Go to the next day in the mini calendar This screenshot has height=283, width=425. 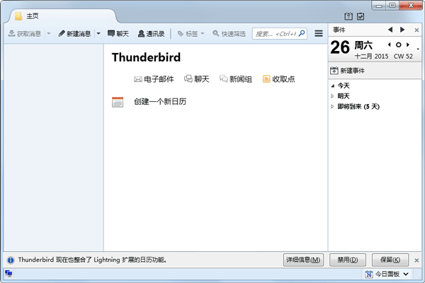point(408,45)
